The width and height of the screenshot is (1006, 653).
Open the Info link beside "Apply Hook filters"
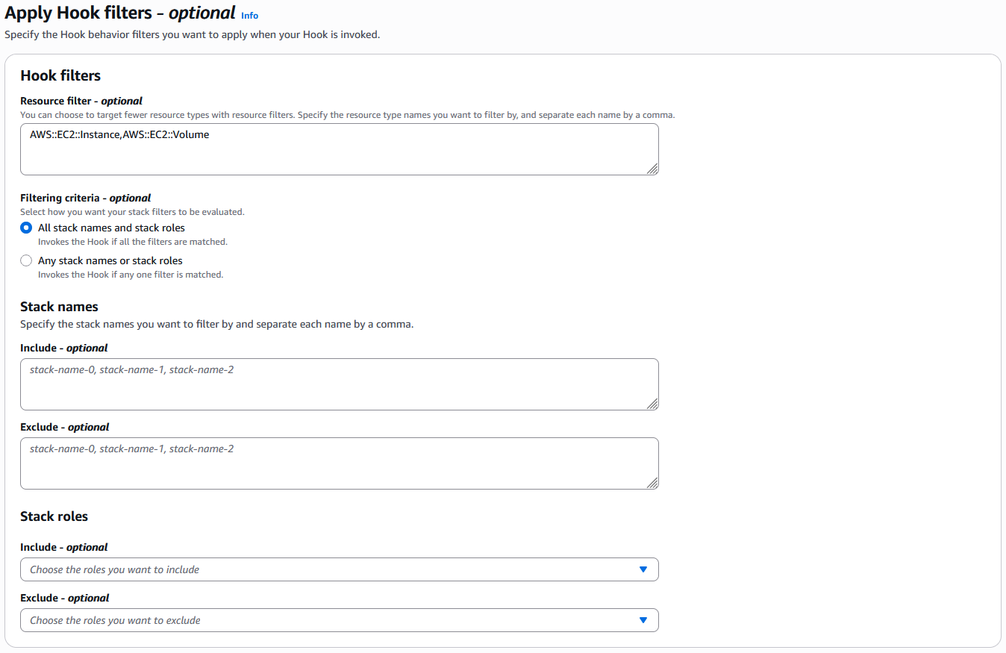point(249,15)
